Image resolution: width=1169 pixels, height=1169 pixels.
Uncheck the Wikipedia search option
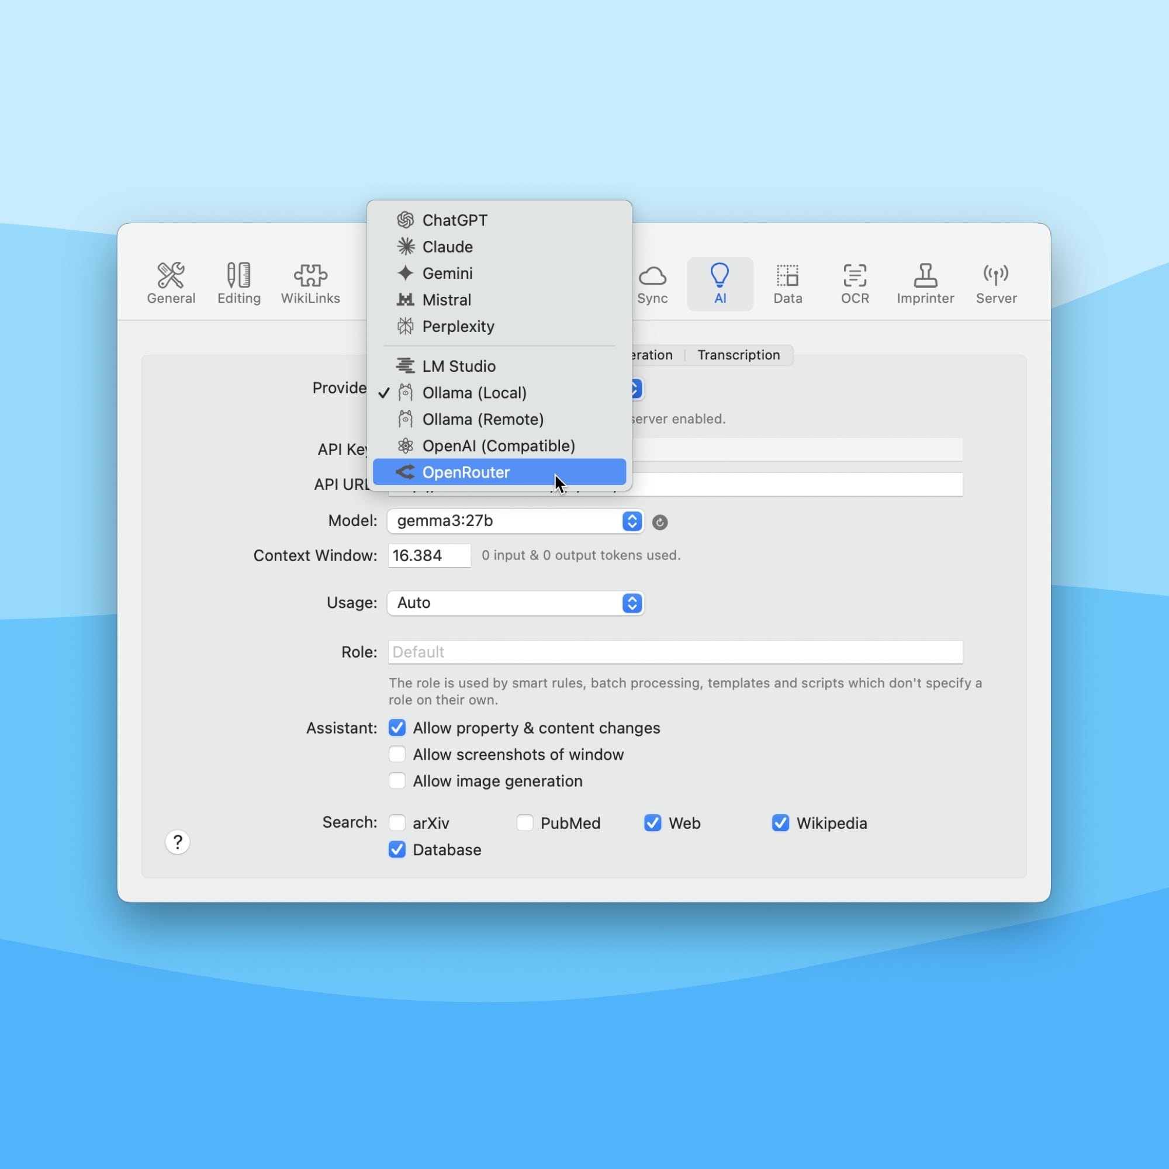pos(780,823)
